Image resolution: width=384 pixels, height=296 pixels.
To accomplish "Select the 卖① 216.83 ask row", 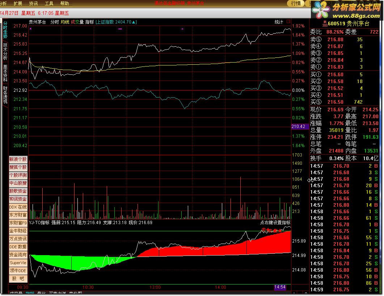I will pos(344,67).
